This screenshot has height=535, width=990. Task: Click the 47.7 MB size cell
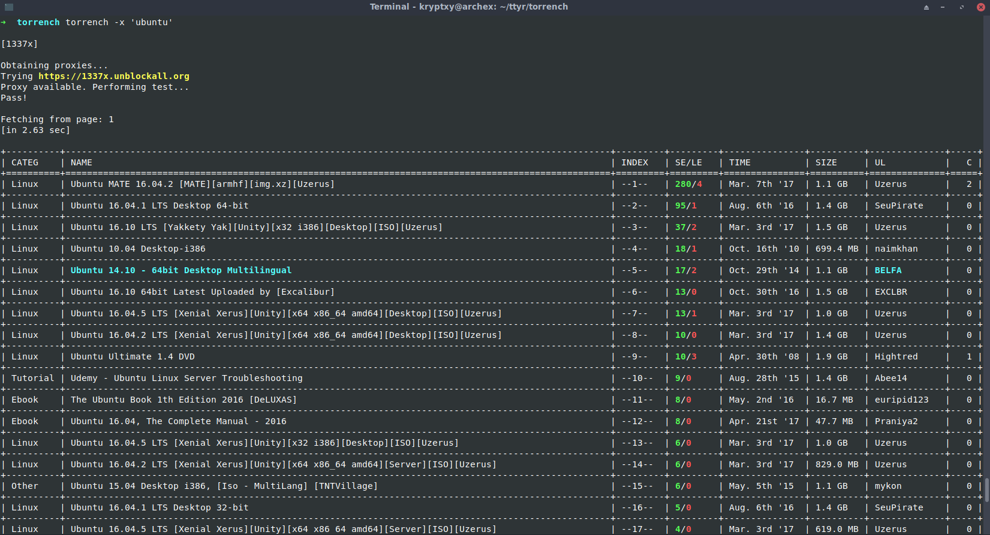point(834,421)
